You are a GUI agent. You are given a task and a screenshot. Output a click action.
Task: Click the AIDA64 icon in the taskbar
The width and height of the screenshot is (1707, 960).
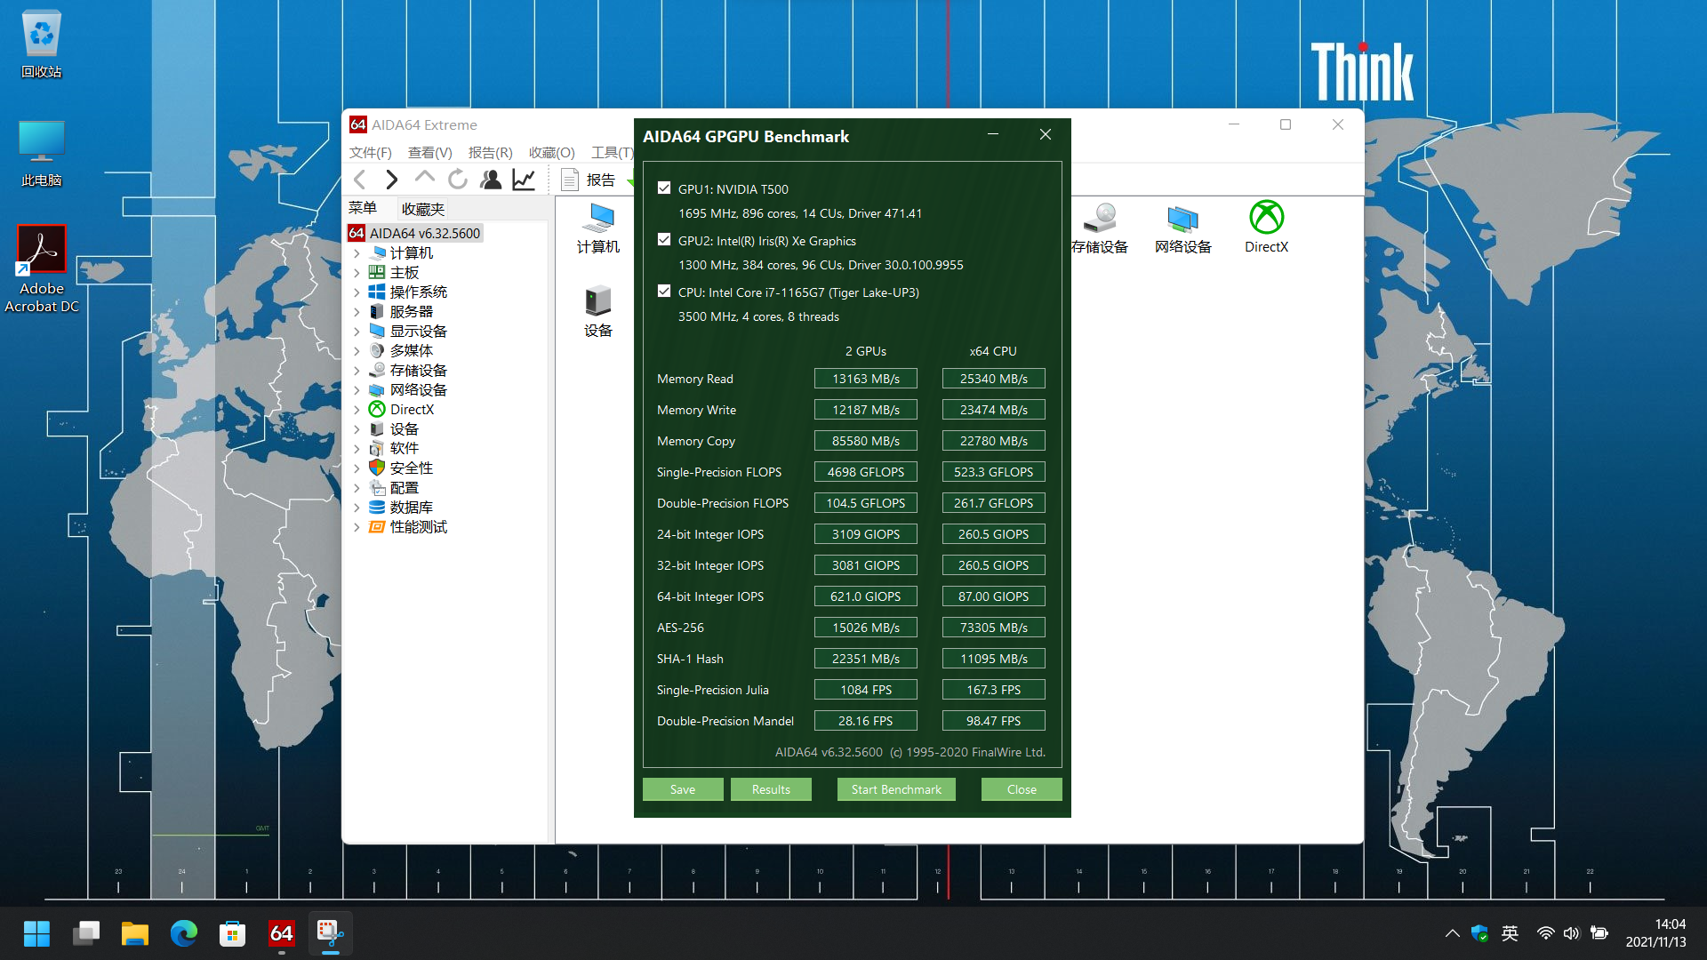click(282, 933)
